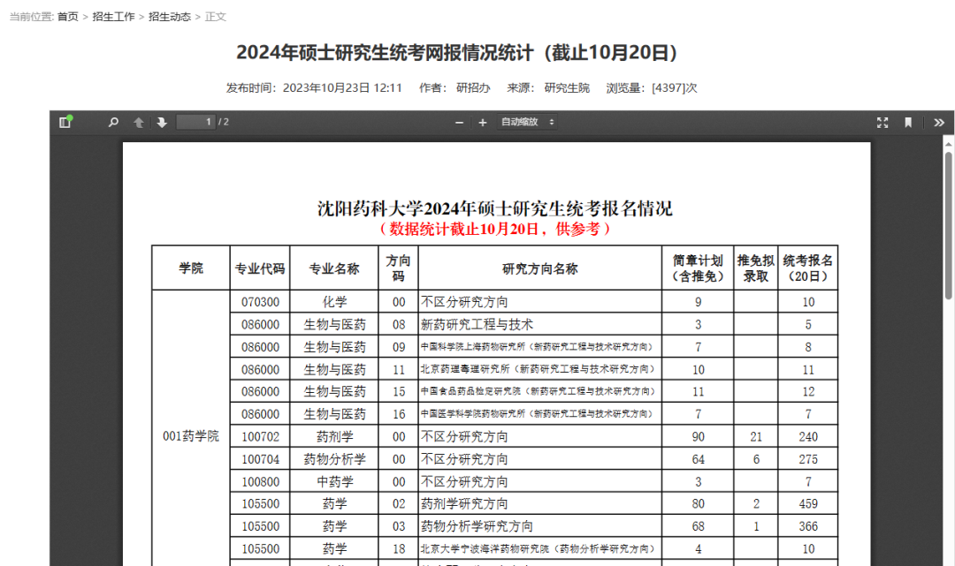Select the 药物分析学 major name cell
Viewport: 955px width, 566px height.
[334, 459]
